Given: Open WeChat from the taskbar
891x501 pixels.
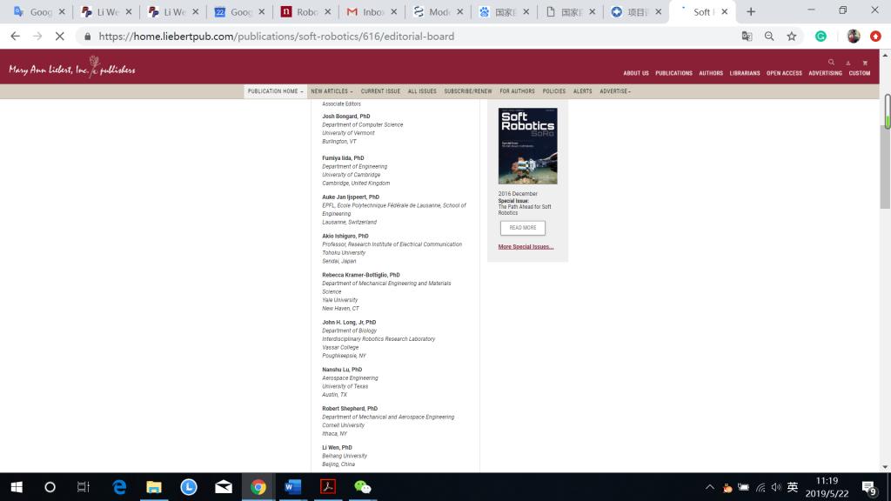Looking at the screenshot, I should 362,487.
